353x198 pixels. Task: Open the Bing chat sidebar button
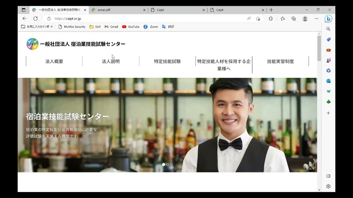pos(328,18)
